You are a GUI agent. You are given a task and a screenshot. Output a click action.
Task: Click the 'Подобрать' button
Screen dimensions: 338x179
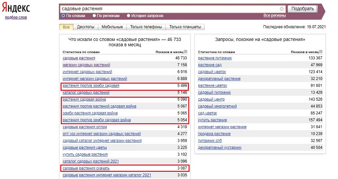click(x=302, y=9)
